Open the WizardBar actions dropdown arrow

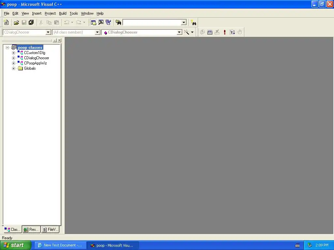point(192,32)
